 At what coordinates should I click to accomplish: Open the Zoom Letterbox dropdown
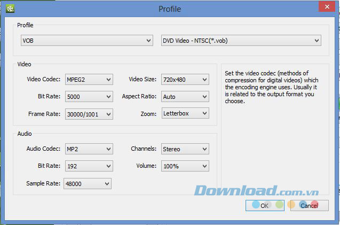click(185, 113)
